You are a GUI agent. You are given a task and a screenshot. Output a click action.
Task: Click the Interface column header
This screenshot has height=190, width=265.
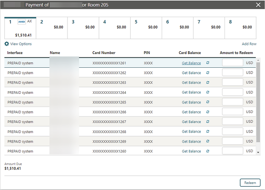15,53
